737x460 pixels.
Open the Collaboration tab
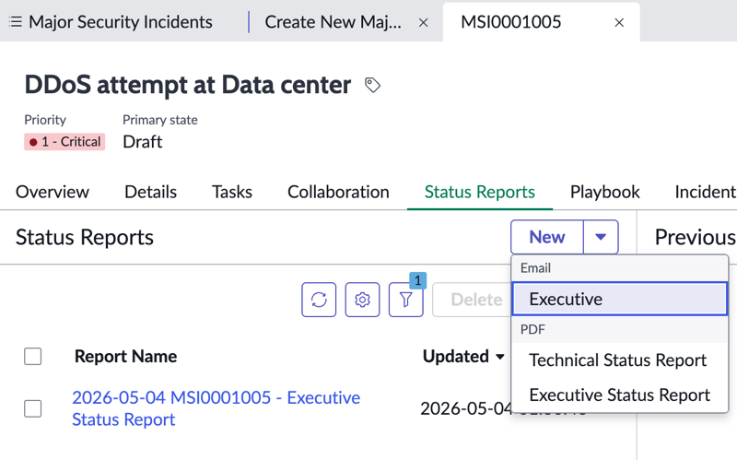point(338,192)
